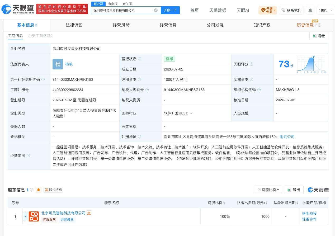Click the 北京可灵智能科技 shareholder logo
Viewport: 335px width, 236px height.
(34, 216)
